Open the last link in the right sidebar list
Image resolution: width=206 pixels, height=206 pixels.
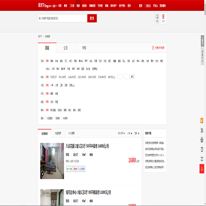point(155,167)
